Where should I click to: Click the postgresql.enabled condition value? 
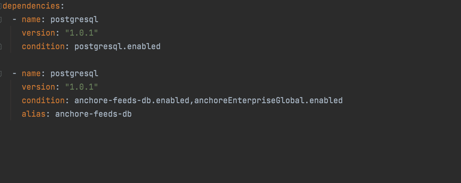click(117, 46)
